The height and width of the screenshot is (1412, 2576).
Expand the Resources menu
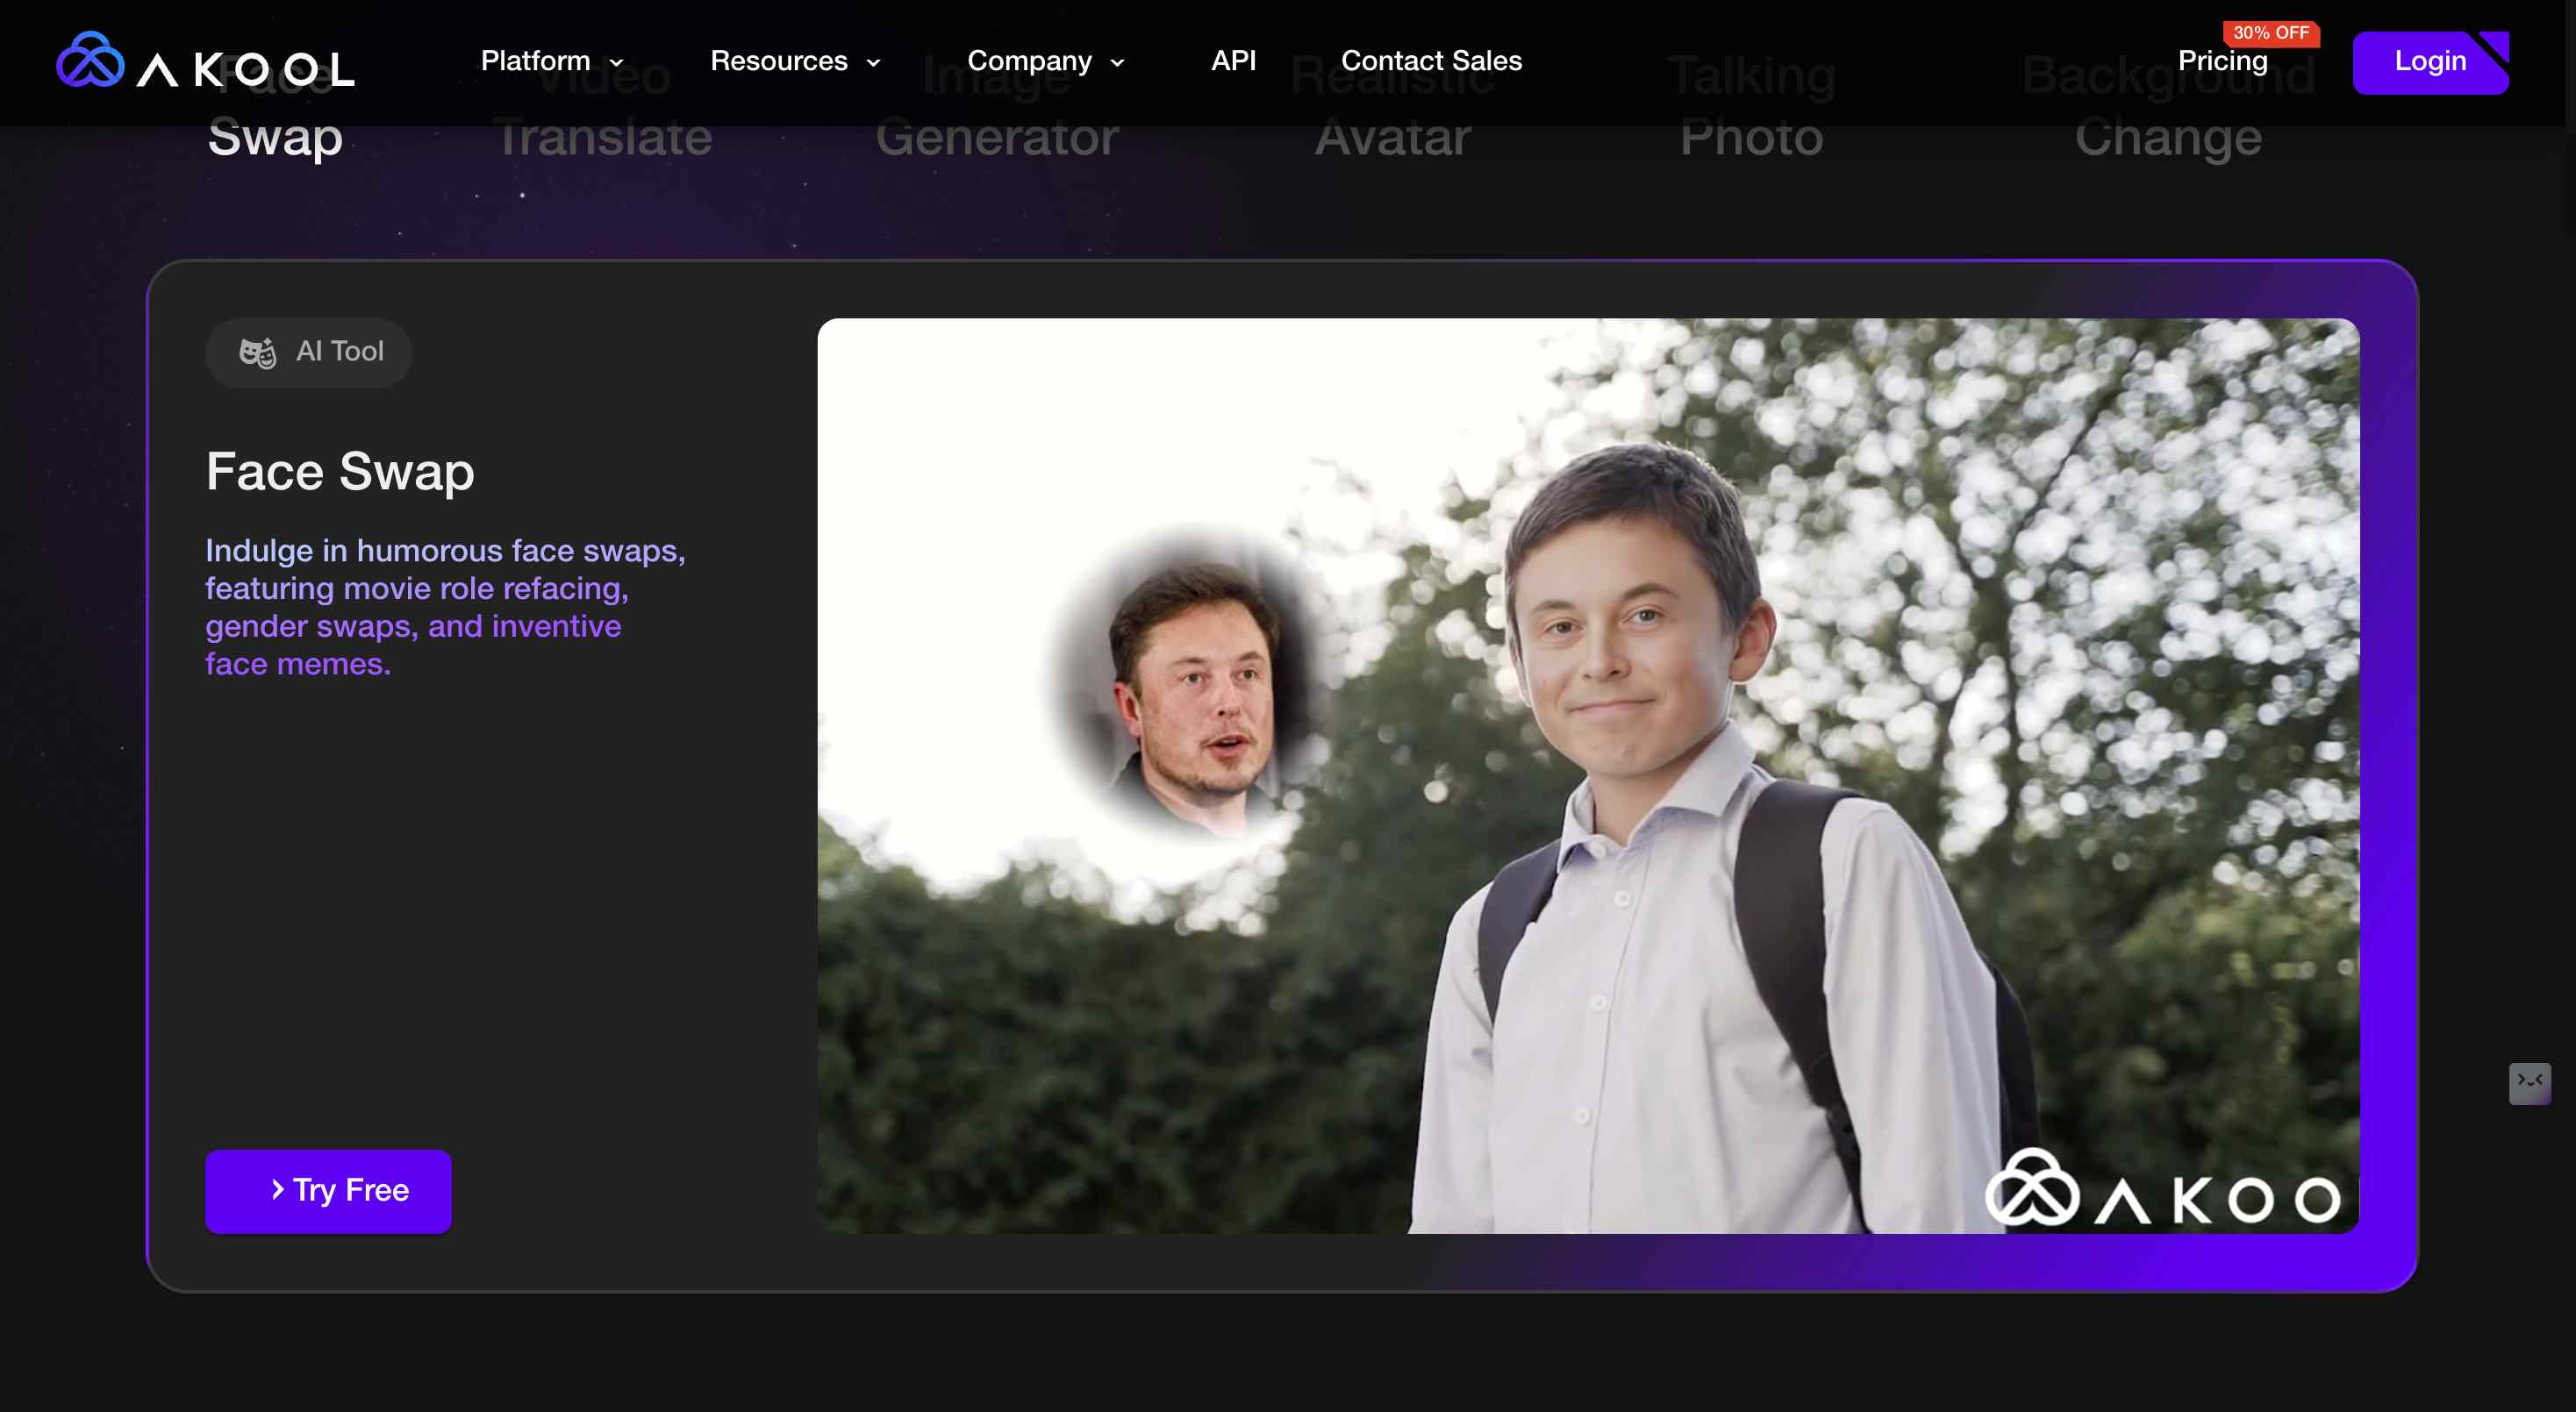click(x=795, y=61)
